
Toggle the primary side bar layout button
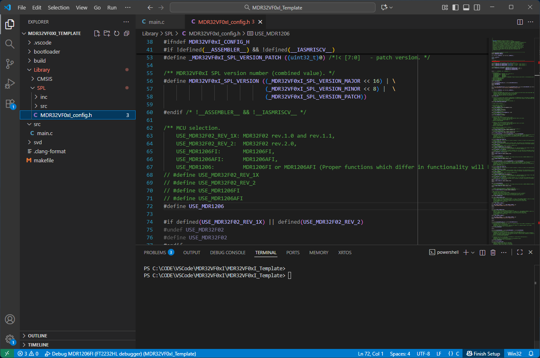(455, 7)
